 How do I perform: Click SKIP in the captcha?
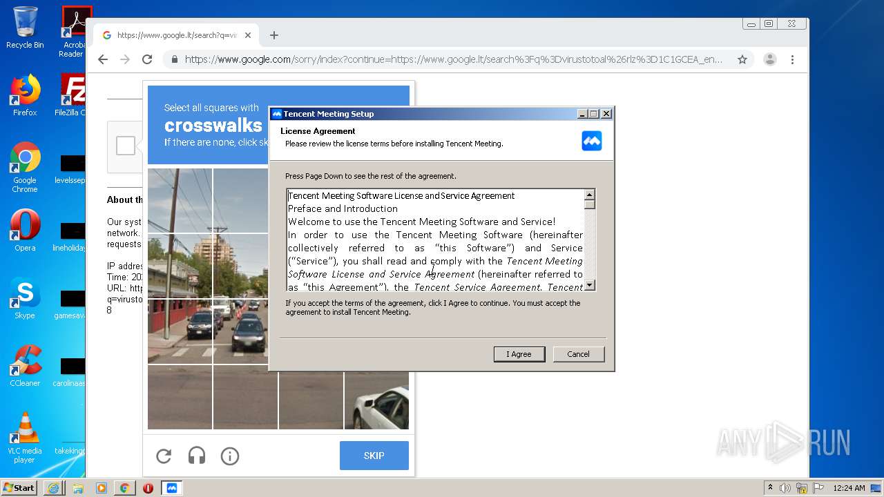[x=374, y=456]
